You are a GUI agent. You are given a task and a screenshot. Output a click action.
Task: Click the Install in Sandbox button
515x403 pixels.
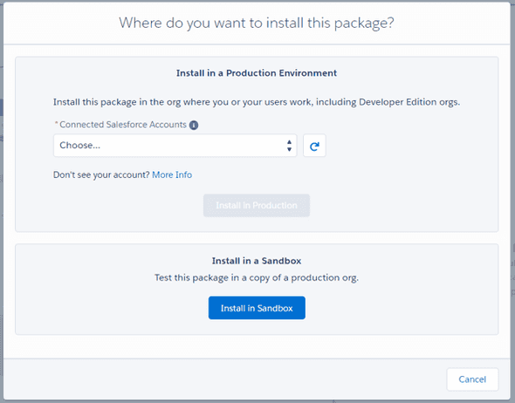click(x=257, y=308)
